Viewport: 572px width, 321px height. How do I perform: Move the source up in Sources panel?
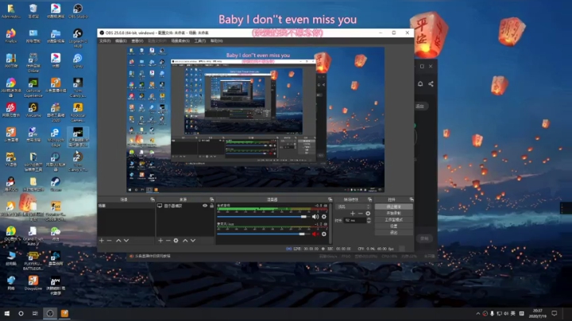coord(185,241)
